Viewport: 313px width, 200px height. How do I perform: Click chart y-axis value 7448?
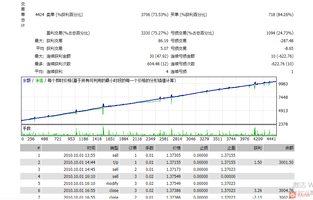283,97
